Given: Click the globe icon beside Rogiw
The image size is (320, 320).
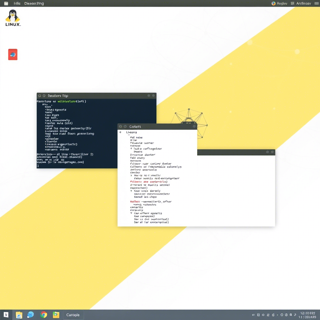Looking at the screenshot, I should click(x=273, y=3).
